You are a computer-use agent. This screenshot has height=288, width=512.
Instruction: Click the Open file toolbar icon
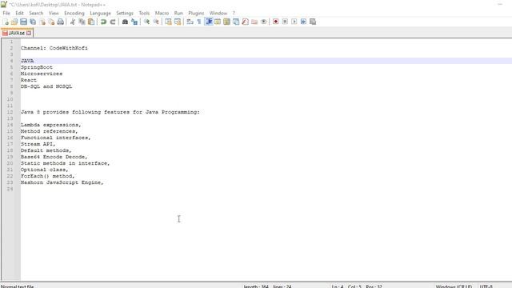pyautogui.click(x=14, y=22)
